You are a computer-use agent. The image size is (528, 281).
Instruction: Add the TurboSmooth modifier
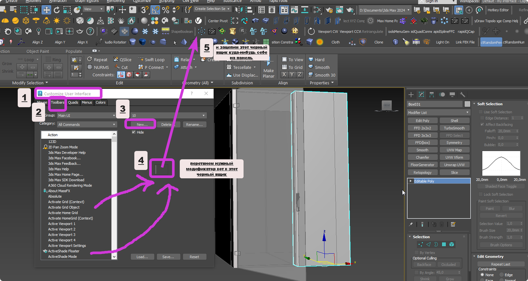pyautogui.click(x=454, y=128)
